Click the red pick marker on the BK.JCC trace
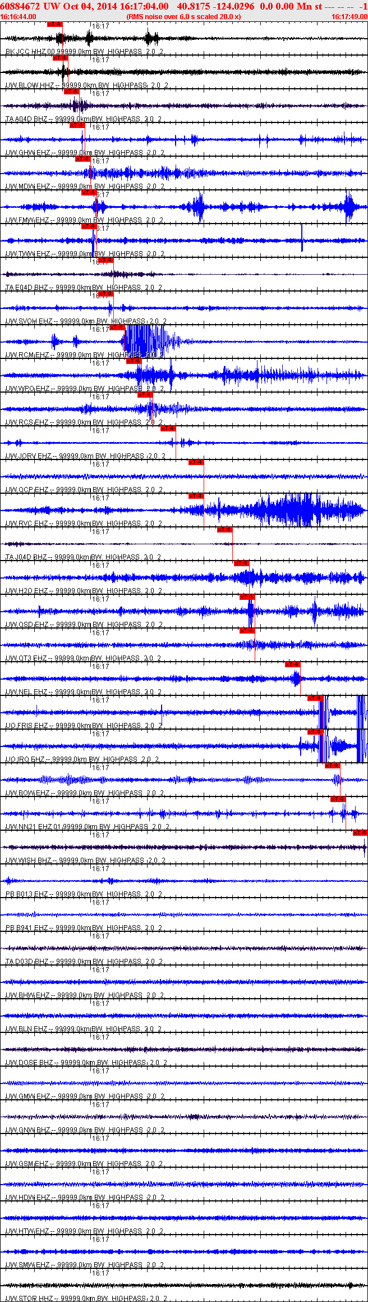This screenshot has height=1302, width=368. [54, 24]
